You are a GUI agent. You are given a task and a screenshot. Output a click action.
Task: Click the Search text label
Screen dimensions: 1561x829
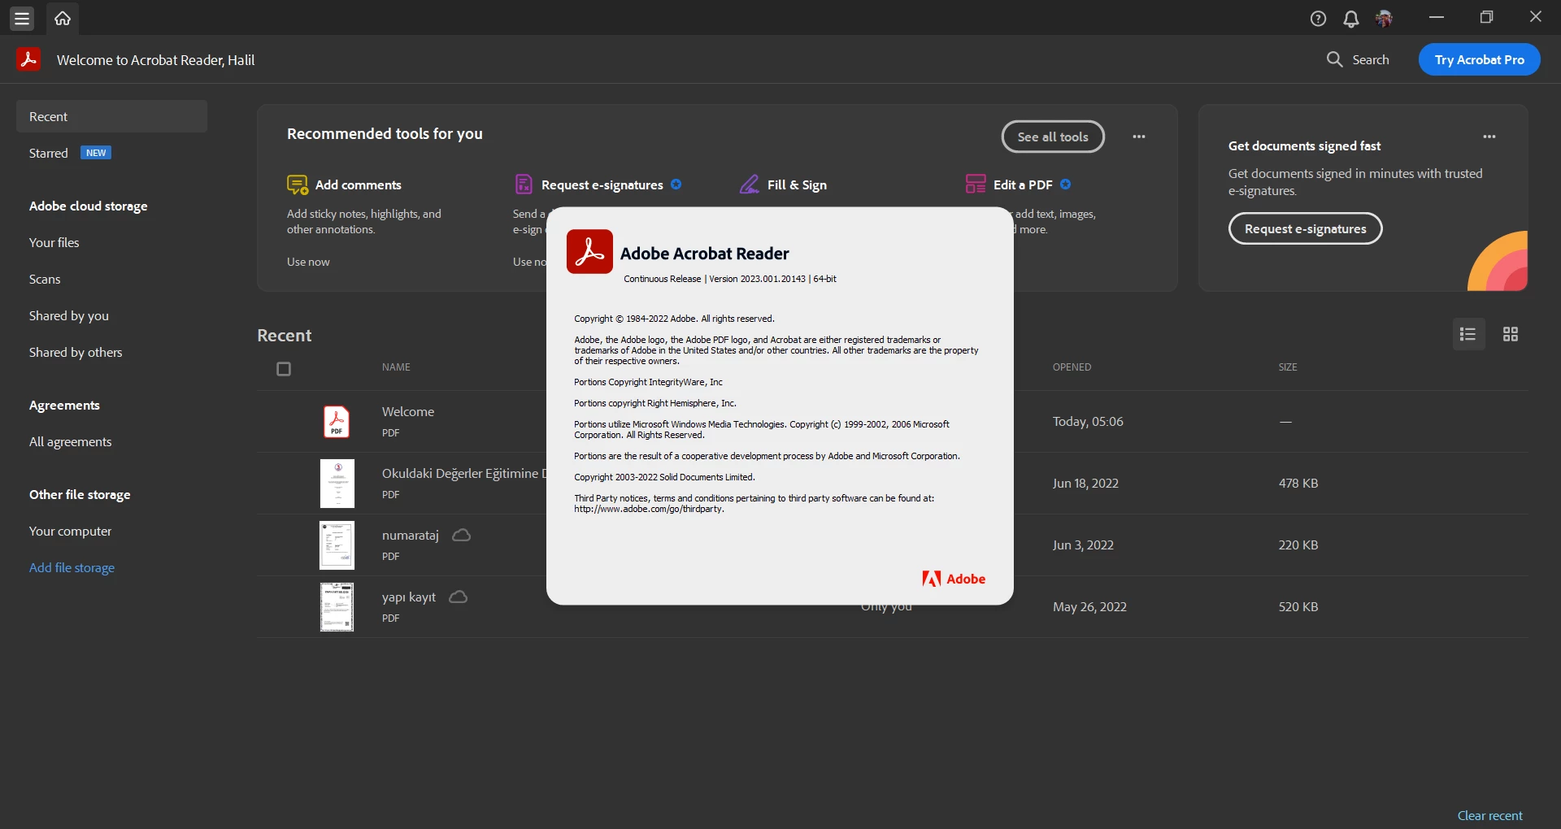[1371, 59]
